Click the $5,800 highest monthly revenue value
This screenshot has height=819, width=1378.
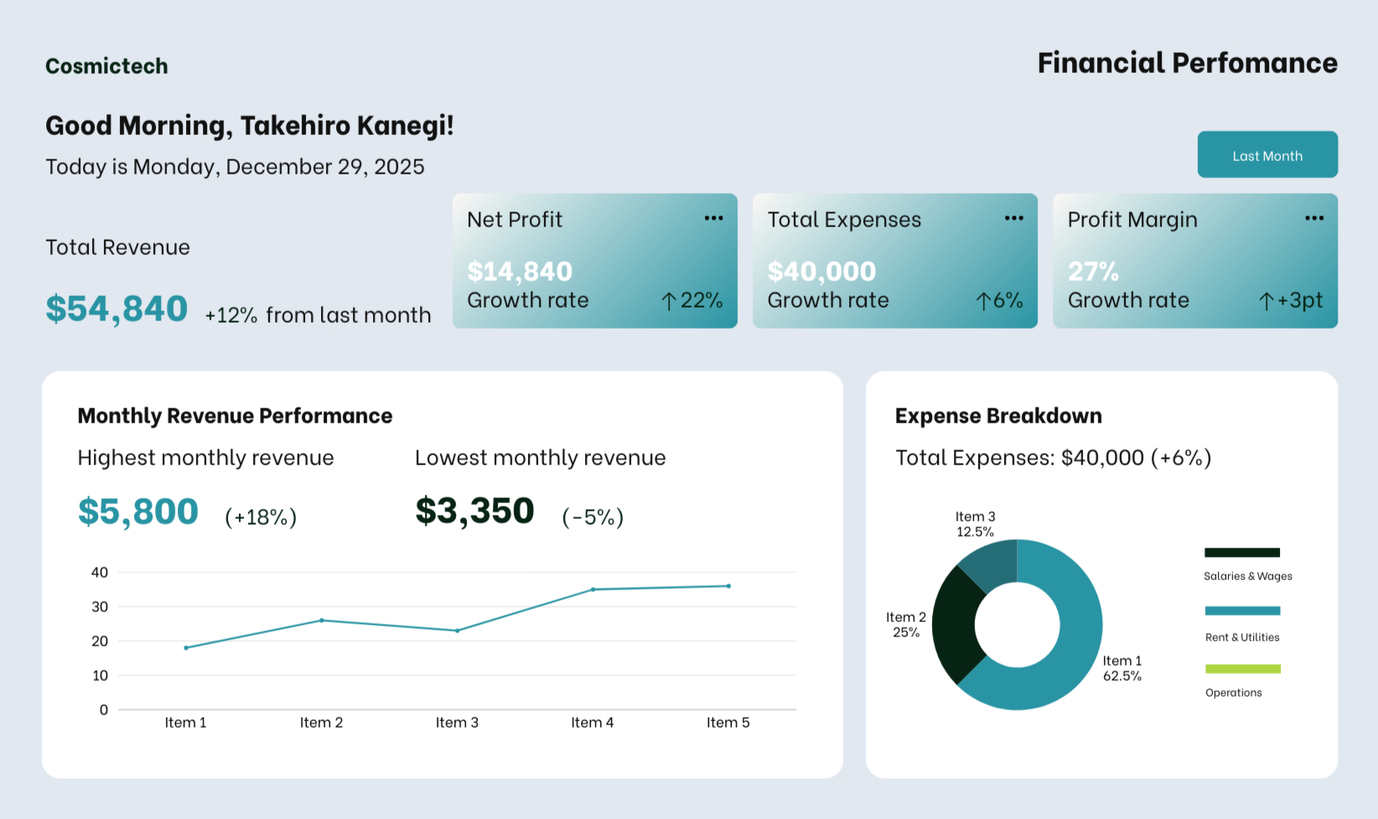(138, 511)
